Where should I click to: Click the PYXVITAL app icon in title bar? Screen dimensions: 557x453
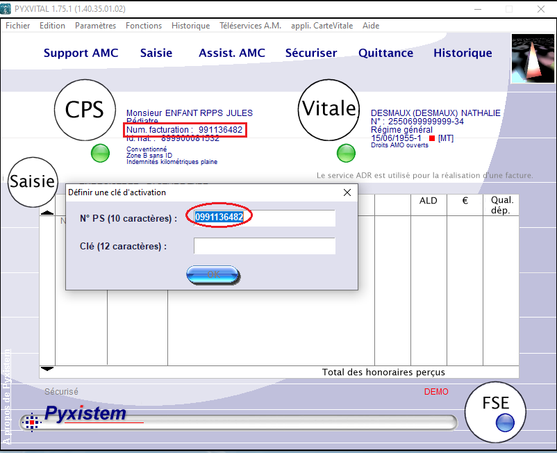pyautogui.click(x=6, y=9)
